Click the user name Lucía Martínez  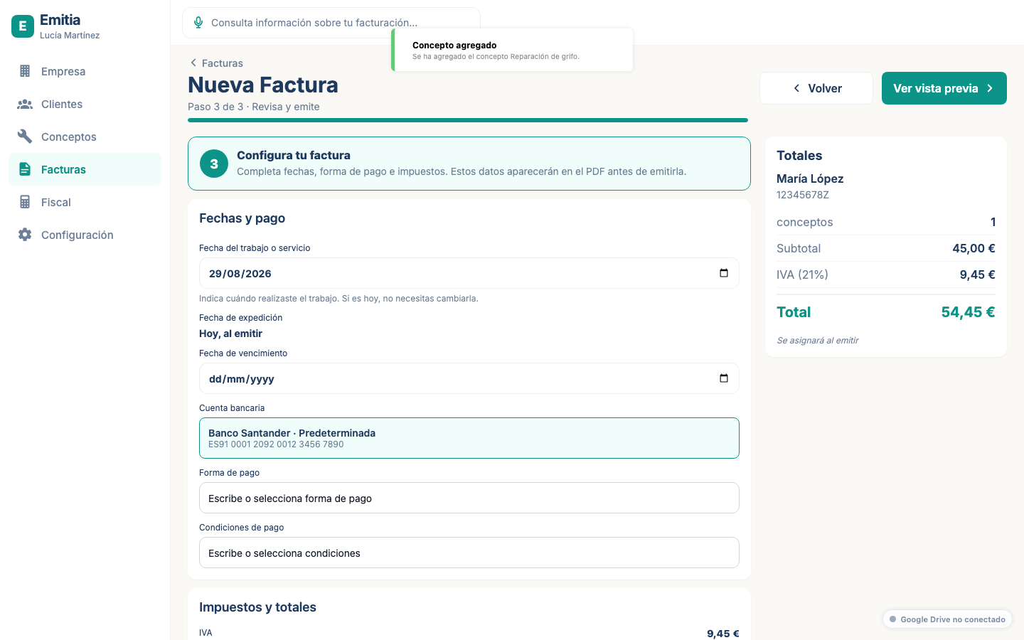coord(70,36)
